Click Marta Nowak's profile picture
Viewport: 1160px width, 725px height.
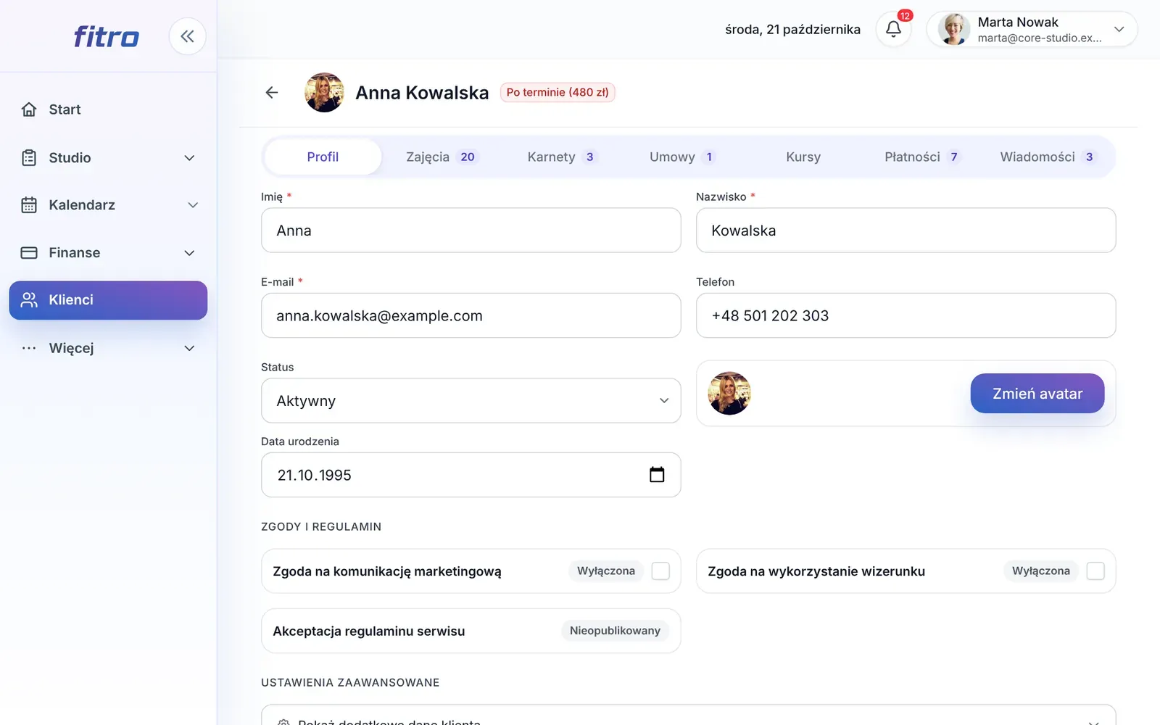coord(953,29)
